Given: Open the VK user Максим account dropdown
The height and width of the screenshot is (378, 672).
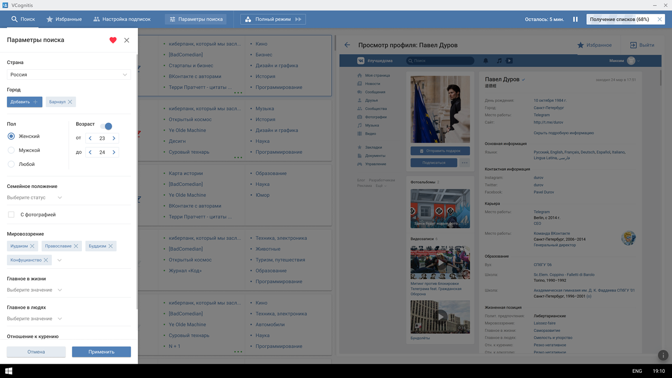Looking at the screenshot, I should [x=625, y=61].
